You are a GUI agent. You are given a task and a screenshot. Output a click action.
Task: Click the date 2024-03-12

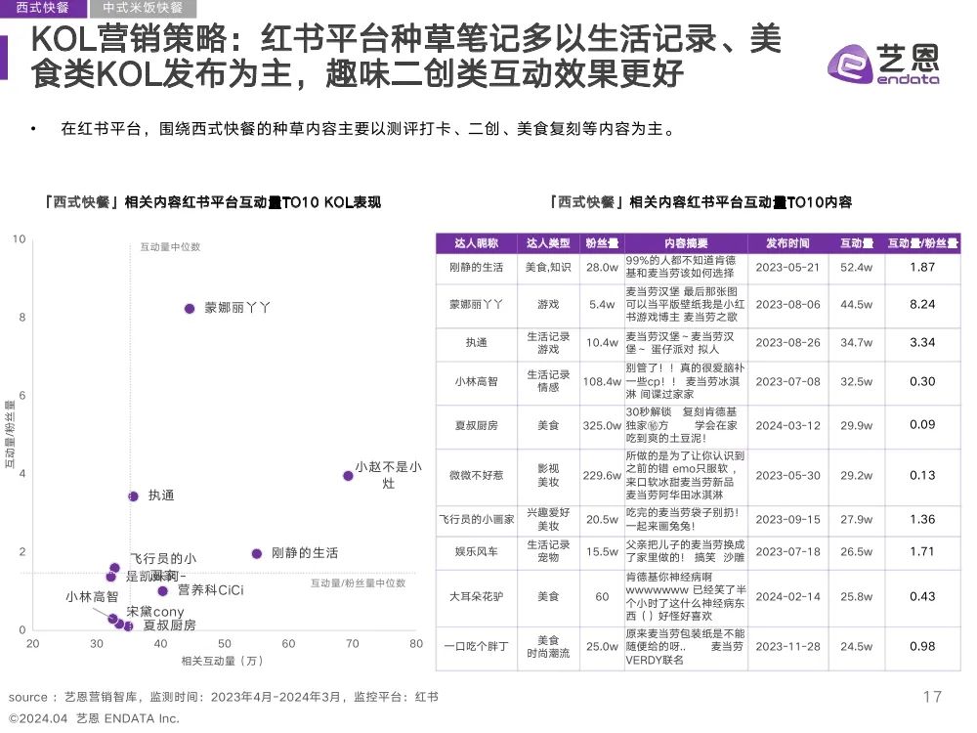pyautogui.click(x=788, y=426)
